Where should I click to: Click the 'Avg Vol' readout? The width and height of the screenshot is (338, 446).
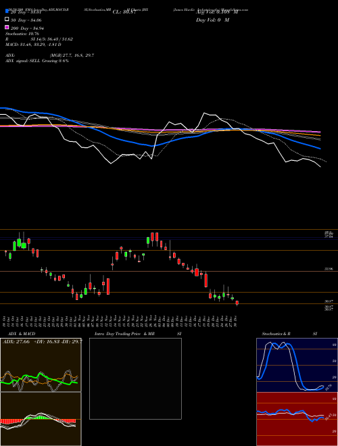pos(217,12)
